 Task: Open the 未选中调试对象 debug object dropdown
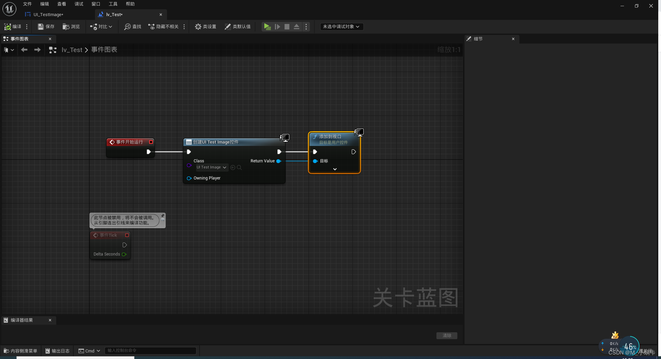(x=341, y=26)
